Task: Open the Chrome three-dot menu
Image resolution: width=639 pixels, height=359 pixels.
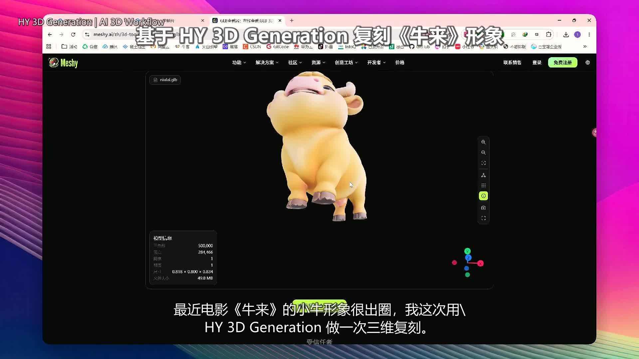Action: (589, 35)
